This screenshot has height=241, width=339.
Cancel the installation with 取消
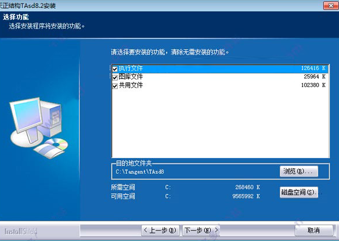(x=313, y=231)
